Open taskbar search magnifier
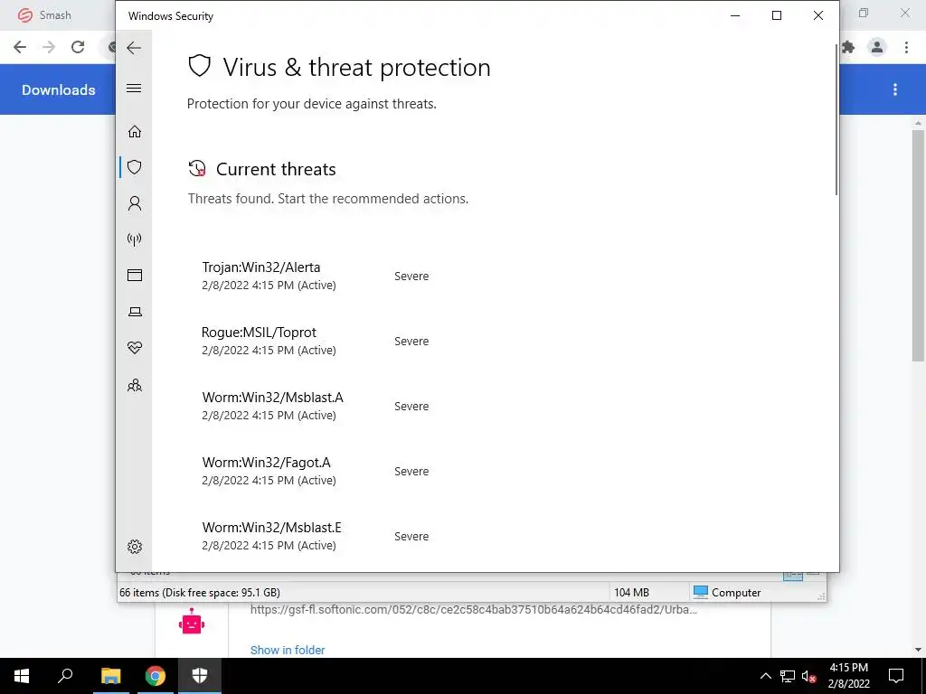The height and width of the screenshot is (694, 926). (x=65, y=676)
